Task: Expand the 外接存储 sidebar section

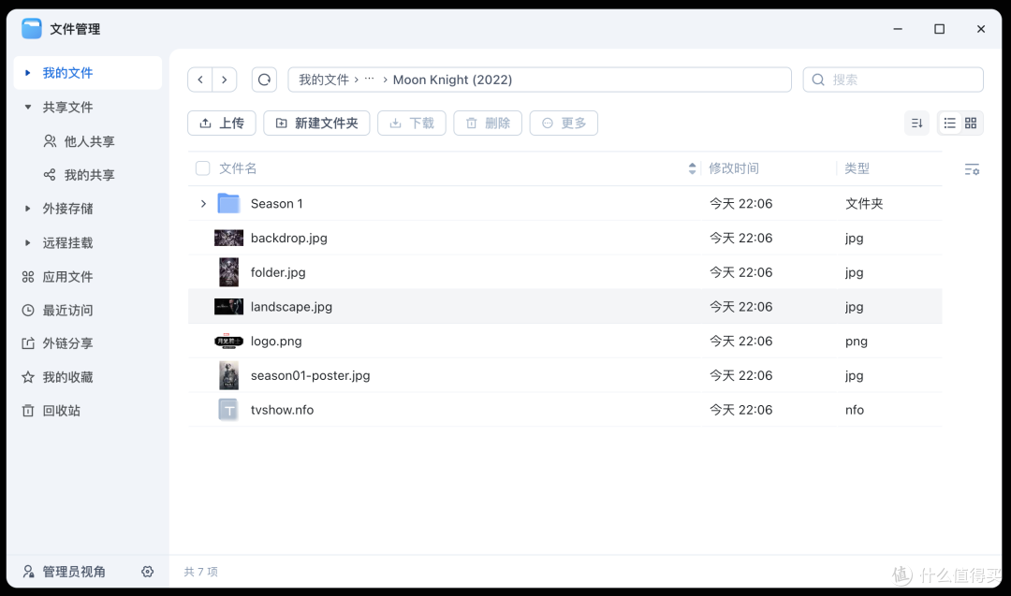Action: (x=28, y=209)
